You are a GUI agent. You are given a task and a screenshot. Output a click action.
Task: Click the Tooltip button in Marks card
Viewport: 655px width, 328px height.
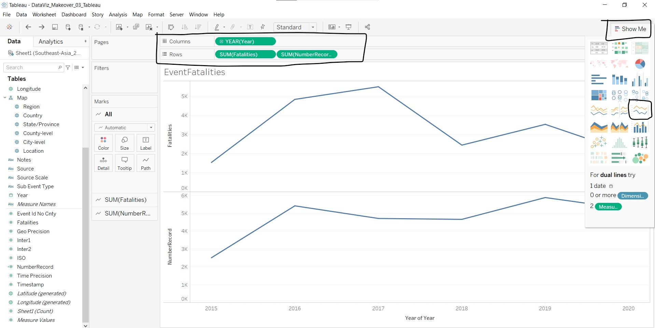tap(125, 163)
